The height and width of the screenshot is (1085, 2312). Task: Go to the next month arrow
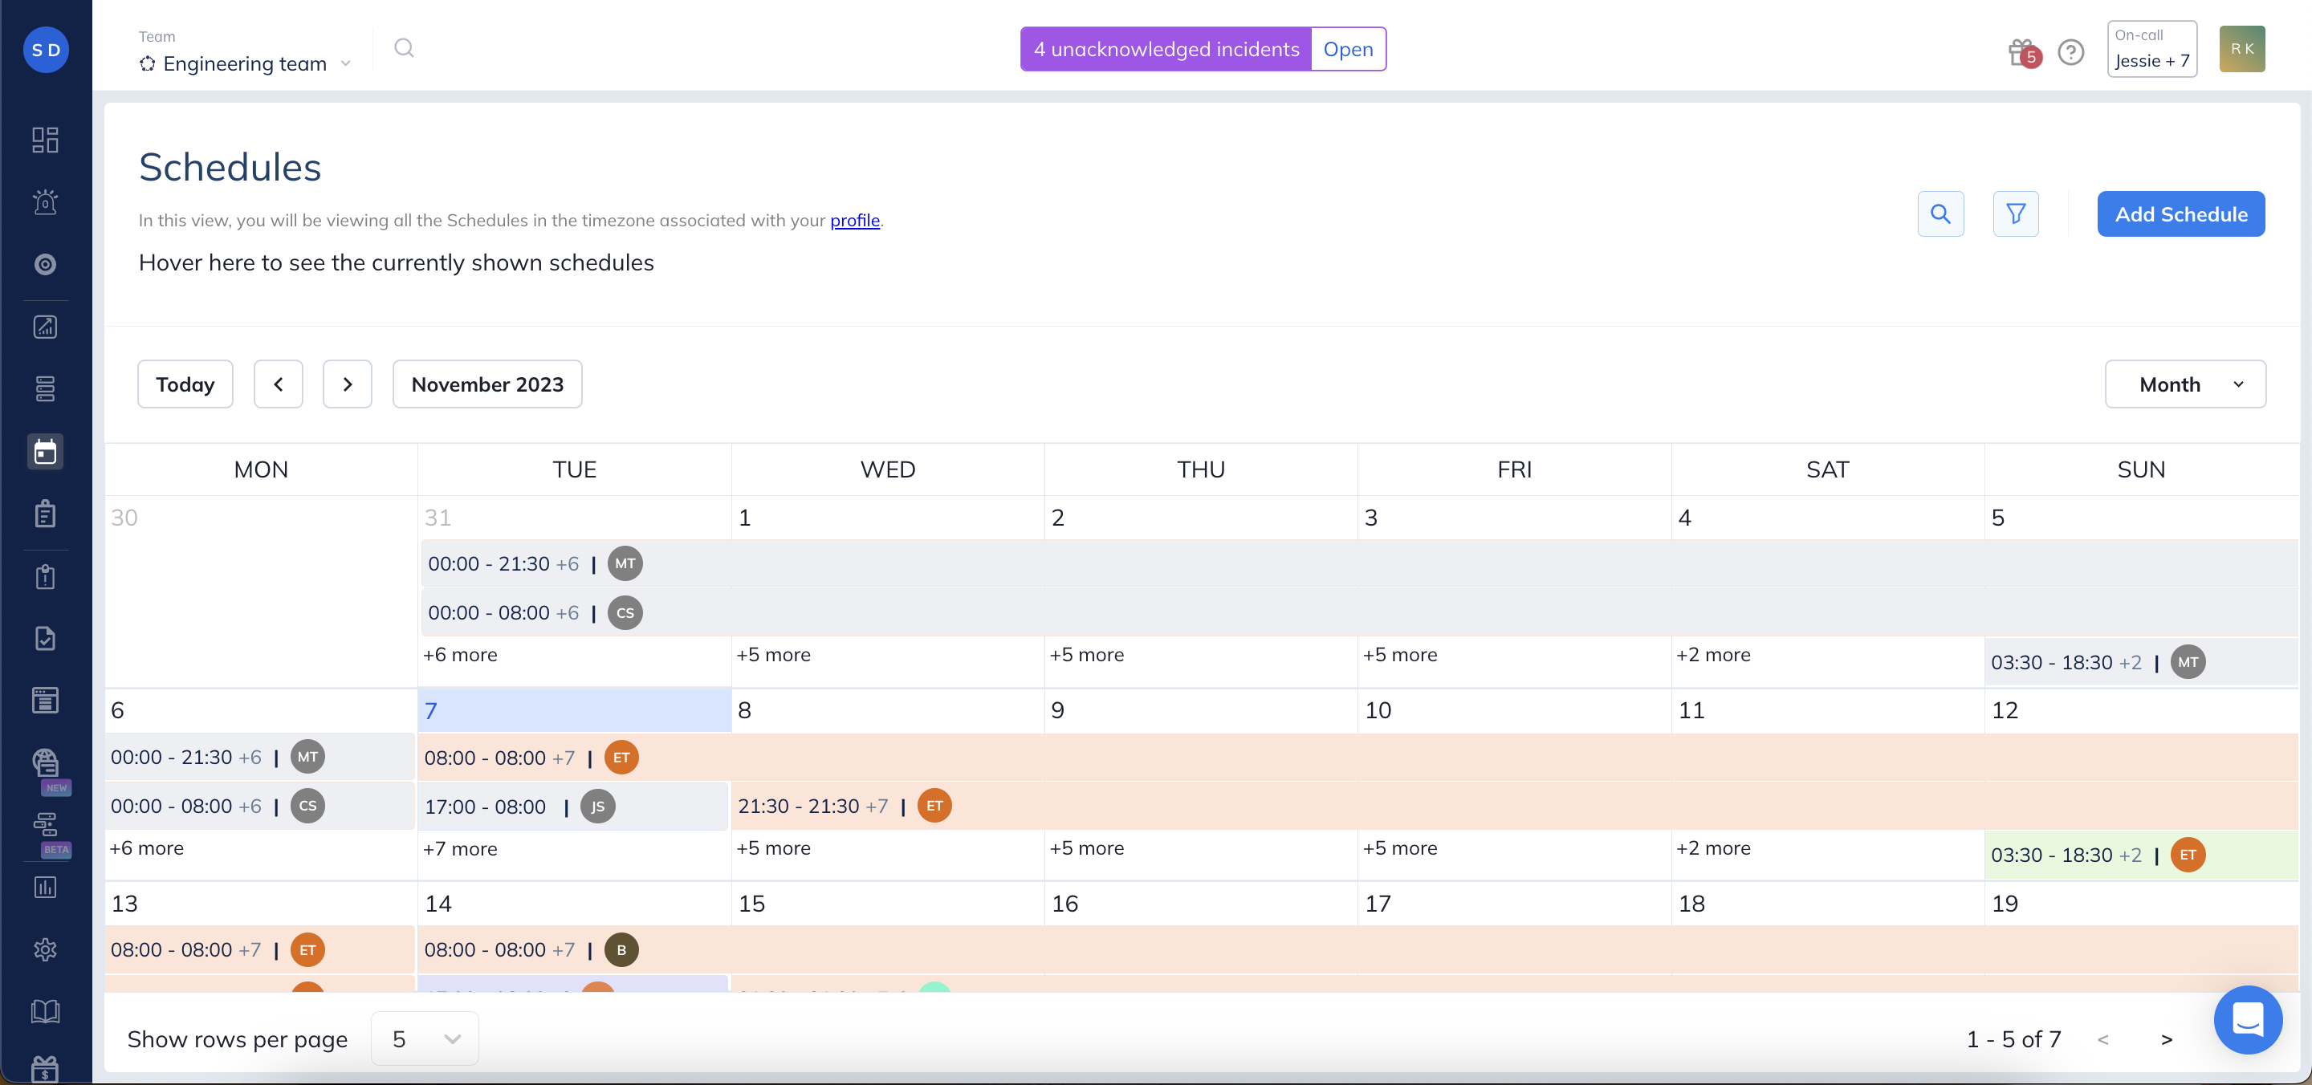pos(348,384)
